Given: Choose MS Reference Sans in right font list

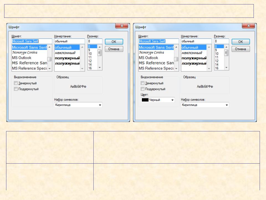Looking at the screenshot, I should pos(156,63).
